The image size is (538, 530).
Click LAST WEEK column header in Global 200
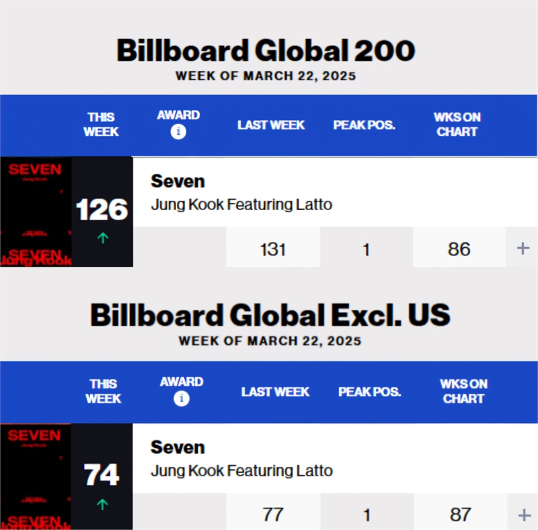point(271,125)
